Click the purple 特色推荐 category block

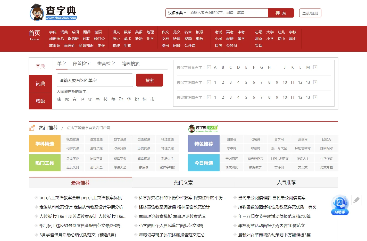204,144
